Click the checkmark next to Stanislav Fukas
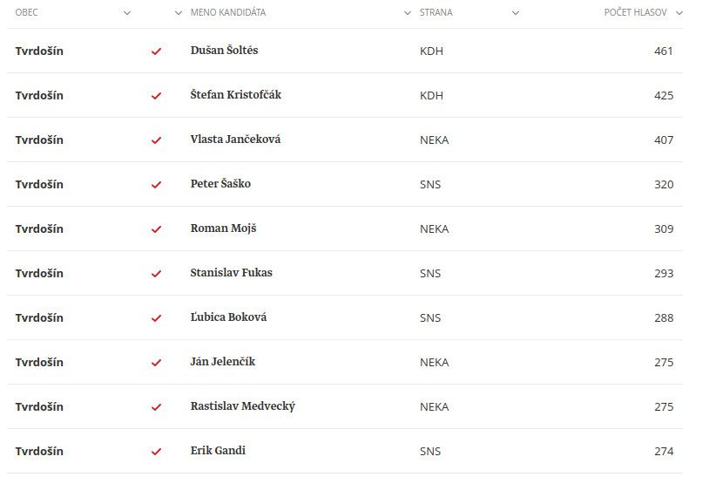Screen dimensions: 716x477 157,274
